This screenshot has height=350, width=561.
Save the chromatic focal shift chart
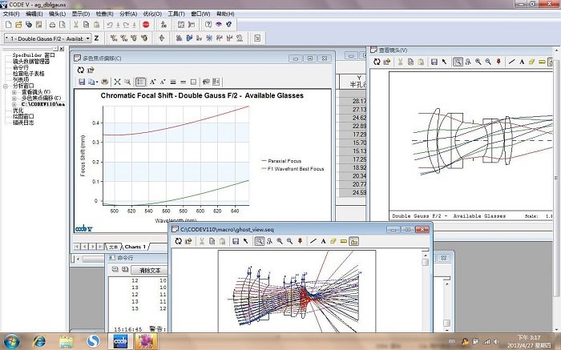[81, 82]
